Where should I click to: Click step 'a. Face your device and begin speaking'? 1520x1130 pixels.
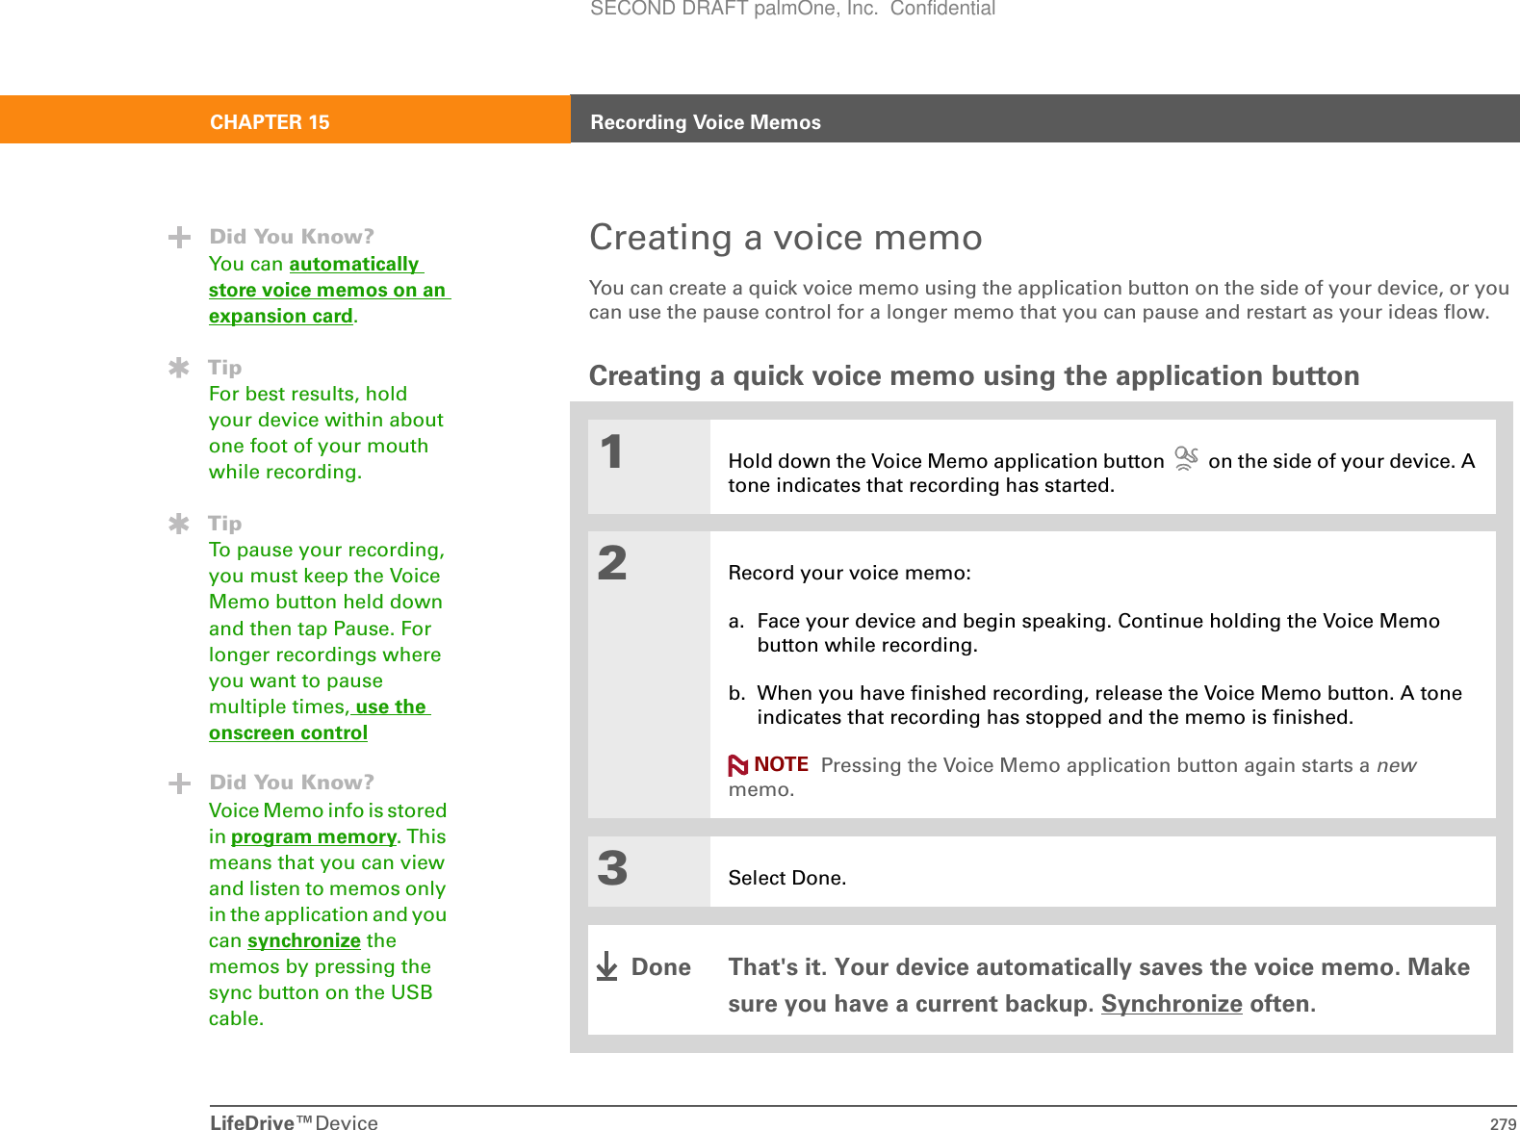1084,632
